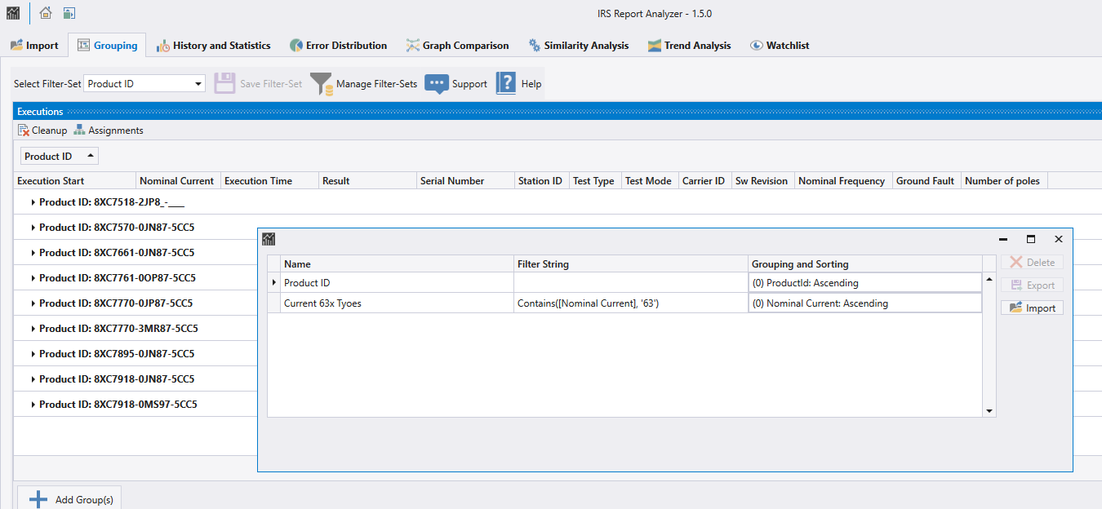Click the Manage Filter-Sets funnel icon
1102x509 pixels.
[322, 84]
